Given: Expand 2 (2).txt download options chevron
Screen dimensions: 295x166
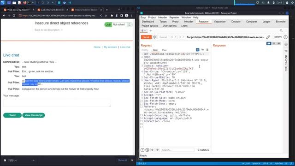Looking at the screenshot, I should coord(34,160).
